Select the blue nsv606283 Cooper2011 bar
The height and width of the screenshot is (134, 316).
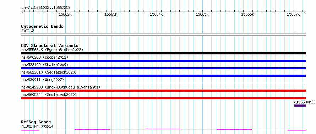163,61
